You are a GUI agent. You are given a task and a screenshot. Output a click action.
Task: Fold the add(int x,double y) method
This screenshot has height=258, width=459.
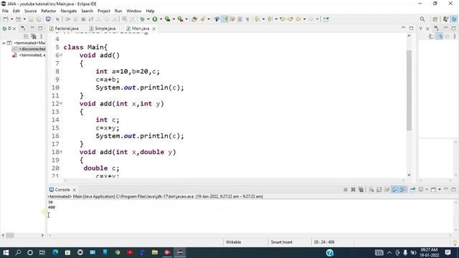(61, 151)
